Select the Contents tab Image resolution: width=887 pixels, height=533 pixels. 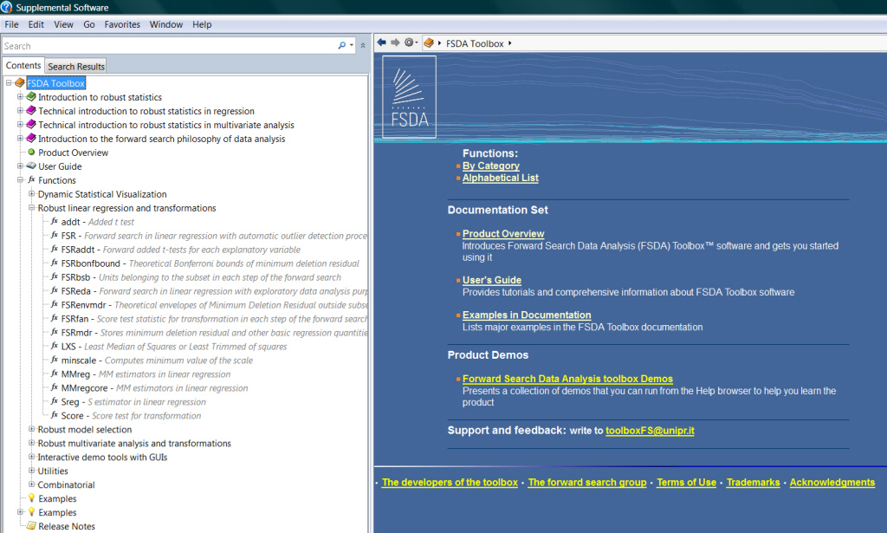click(23, 66)
